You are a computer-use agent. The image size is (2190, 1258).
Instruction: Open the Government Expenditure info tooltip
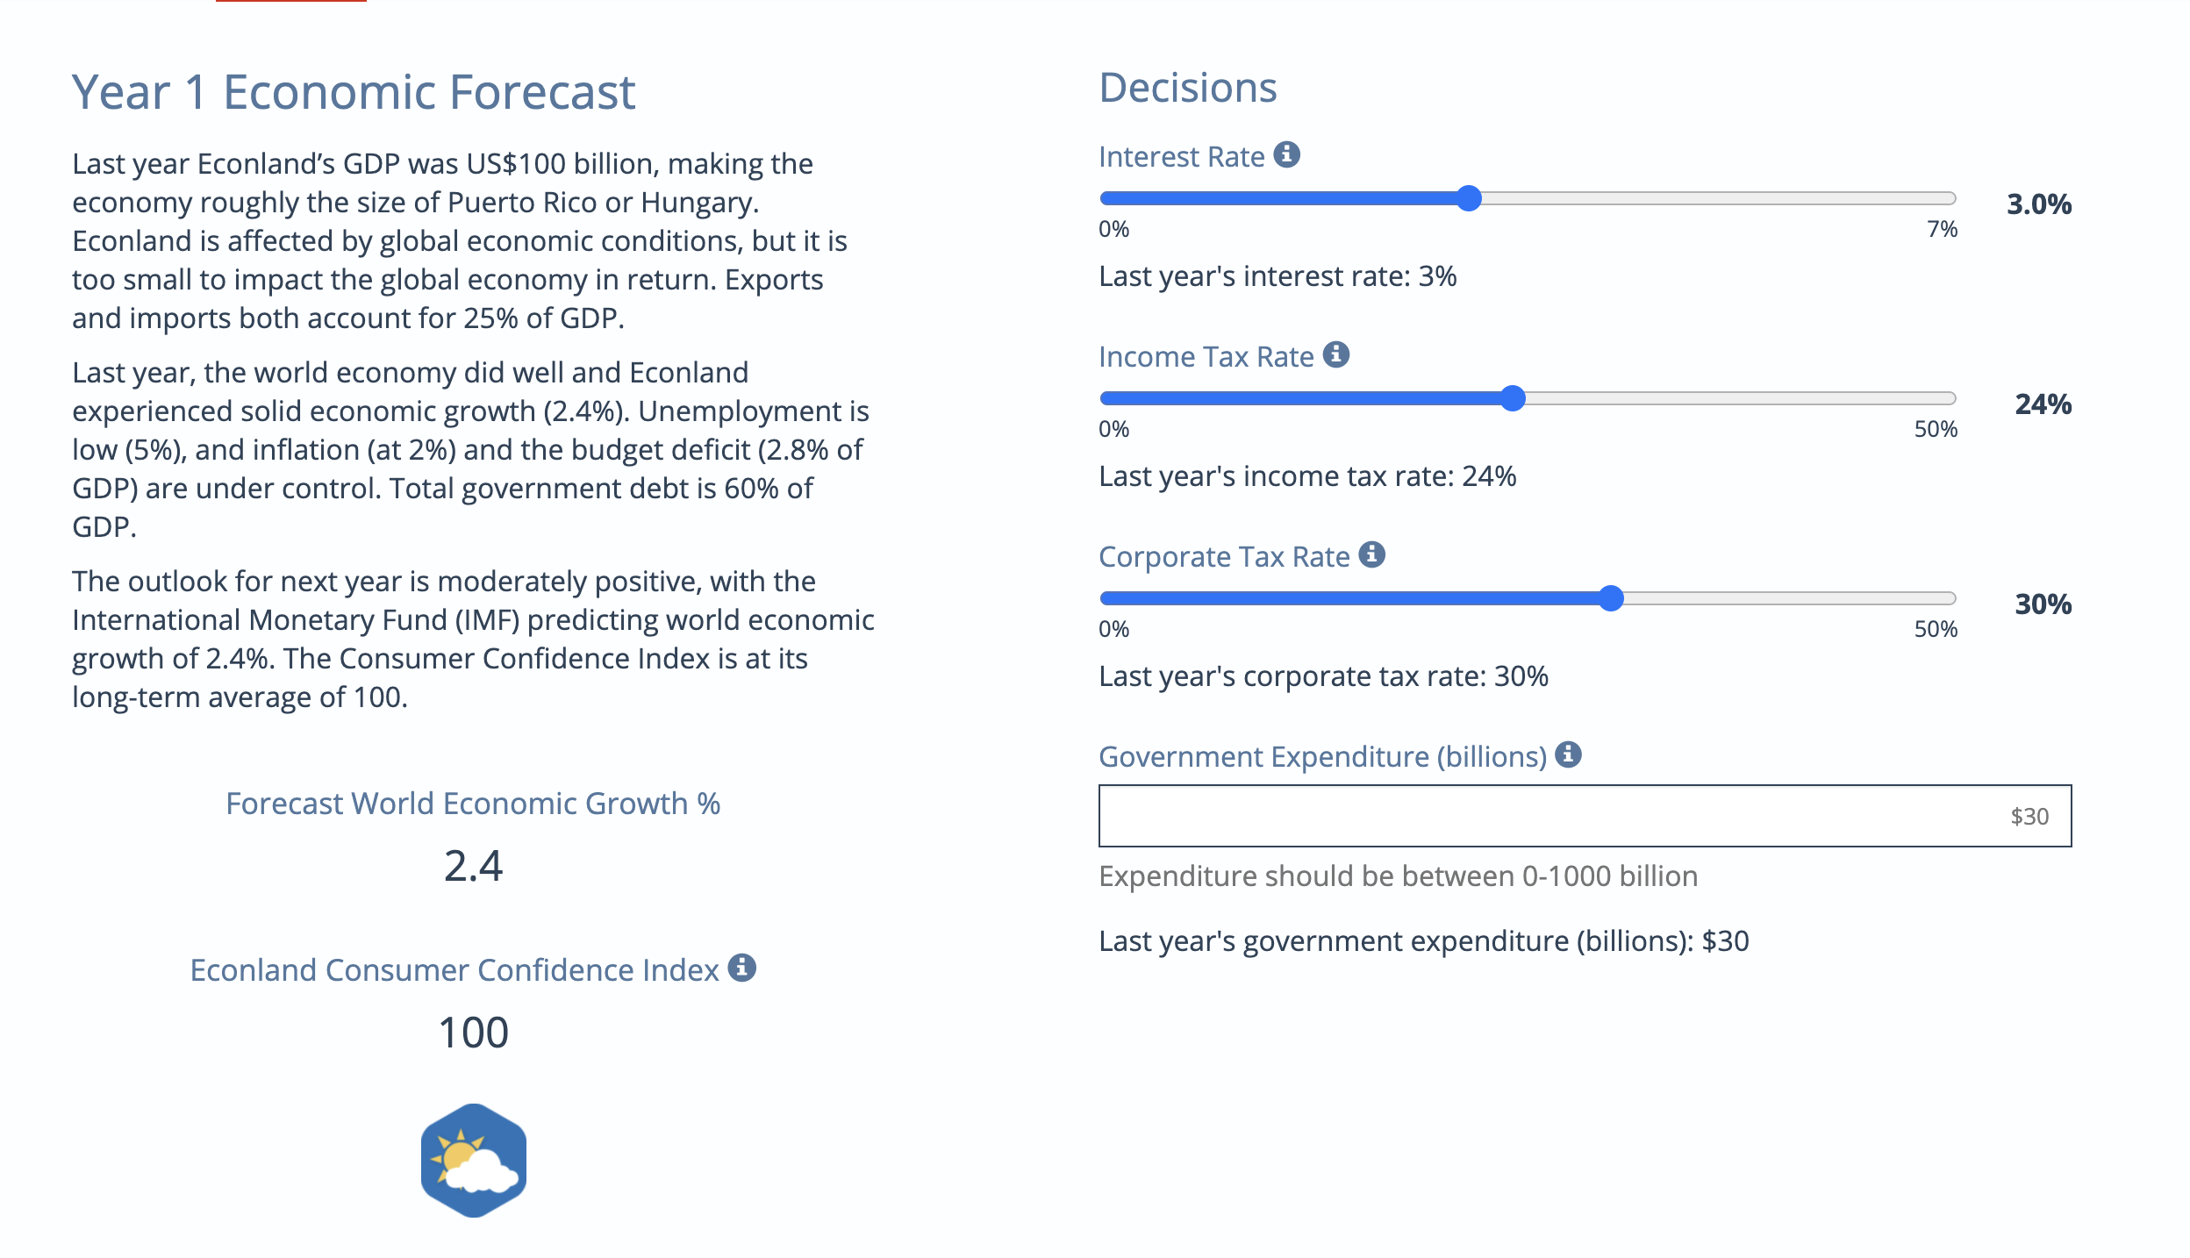[1570, 755]
